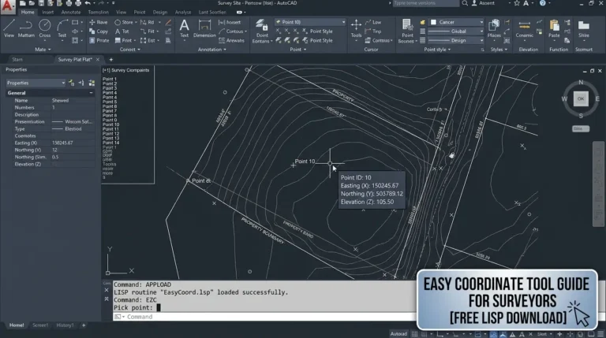This screenshot has width=606, height=338.
Task: Toggle annotation scale triangle in status bar
Action: 512,334
